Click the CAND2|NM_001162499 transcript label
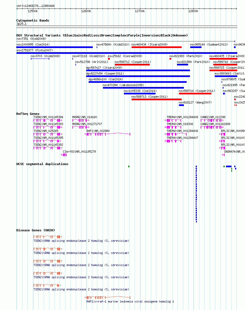245x310 pixels. tap(216, 124)
